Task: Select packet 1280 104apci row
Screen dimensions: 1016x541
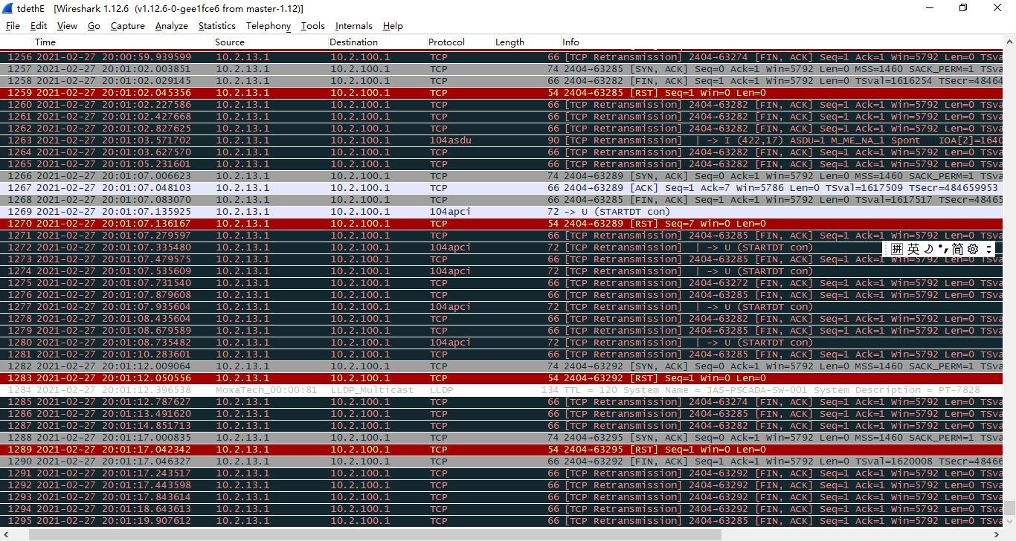Action: (501, 343)
